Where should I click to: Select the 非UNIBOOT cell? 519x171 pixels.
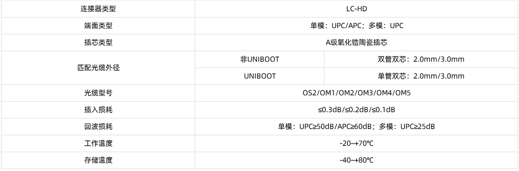[259, 59]
